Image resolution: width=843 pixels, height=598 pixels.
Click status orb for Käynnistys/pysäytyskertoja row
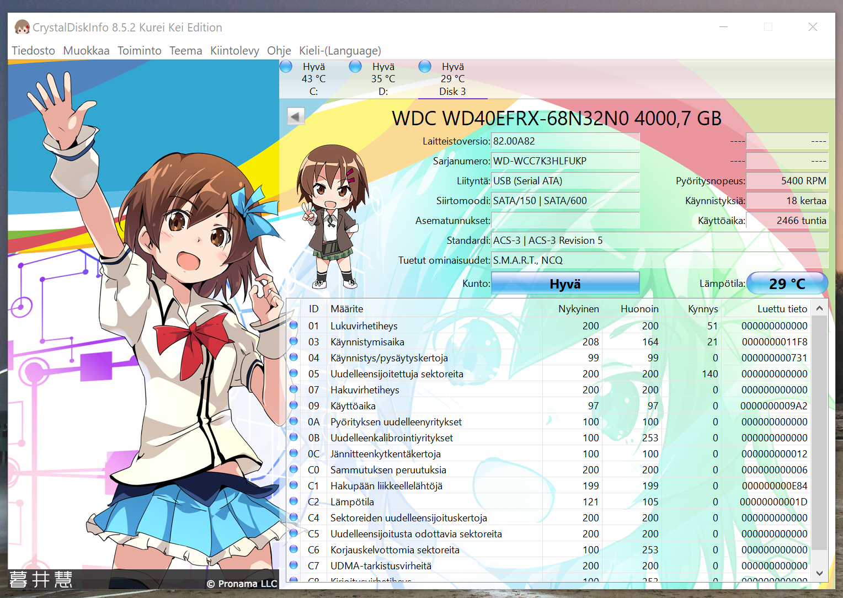point(294,357)
